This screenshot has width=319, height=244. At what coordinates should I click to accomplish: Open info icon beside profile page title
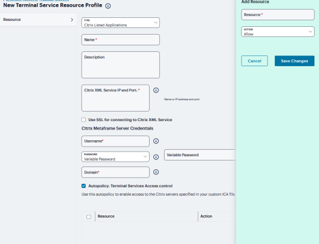[108, 6]
